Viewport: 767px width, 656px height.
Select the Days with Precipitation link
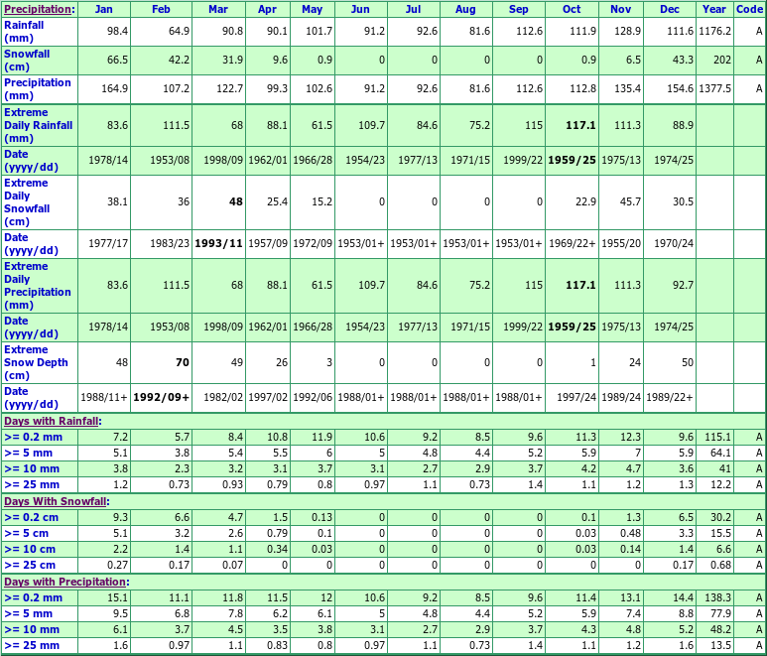(64, 582)
